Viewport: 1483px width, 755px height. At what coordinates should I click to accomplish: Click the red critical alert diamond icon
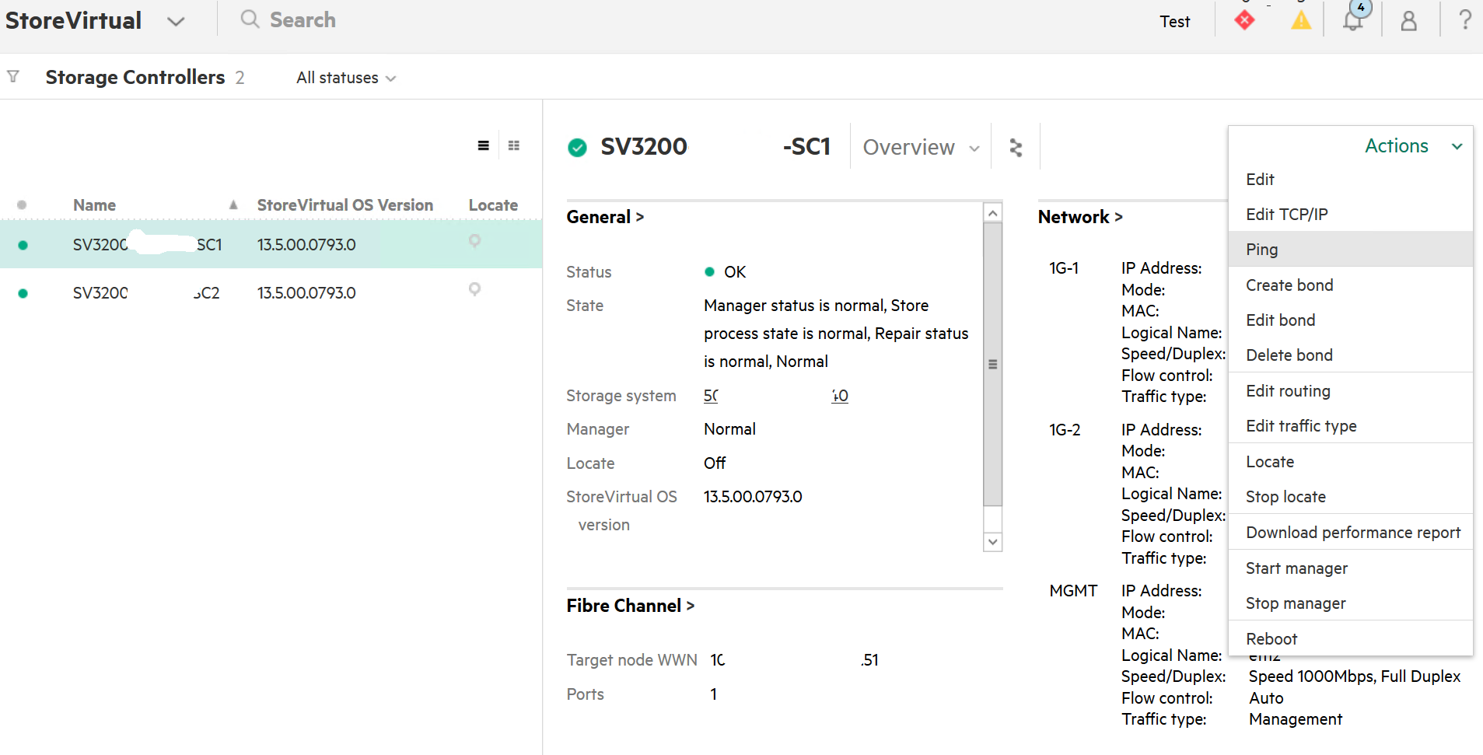(x=1244, y=20)
